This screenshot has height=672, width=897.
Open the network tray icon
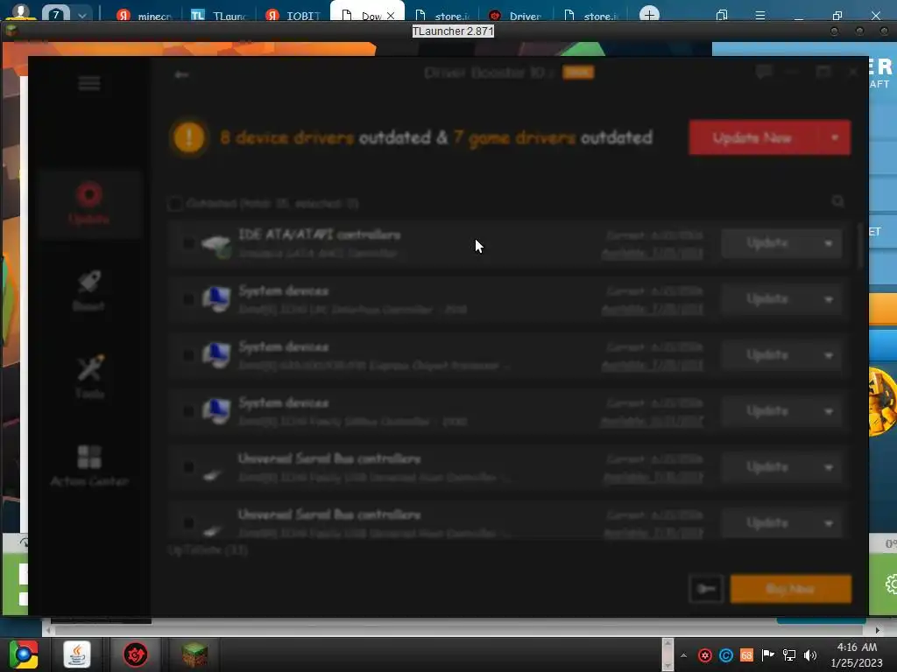(x=789, y=655)
